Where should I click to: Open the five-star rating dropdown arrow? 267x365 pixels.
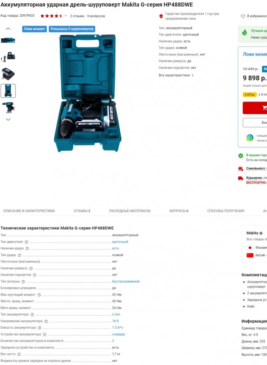tap(65, 16)
